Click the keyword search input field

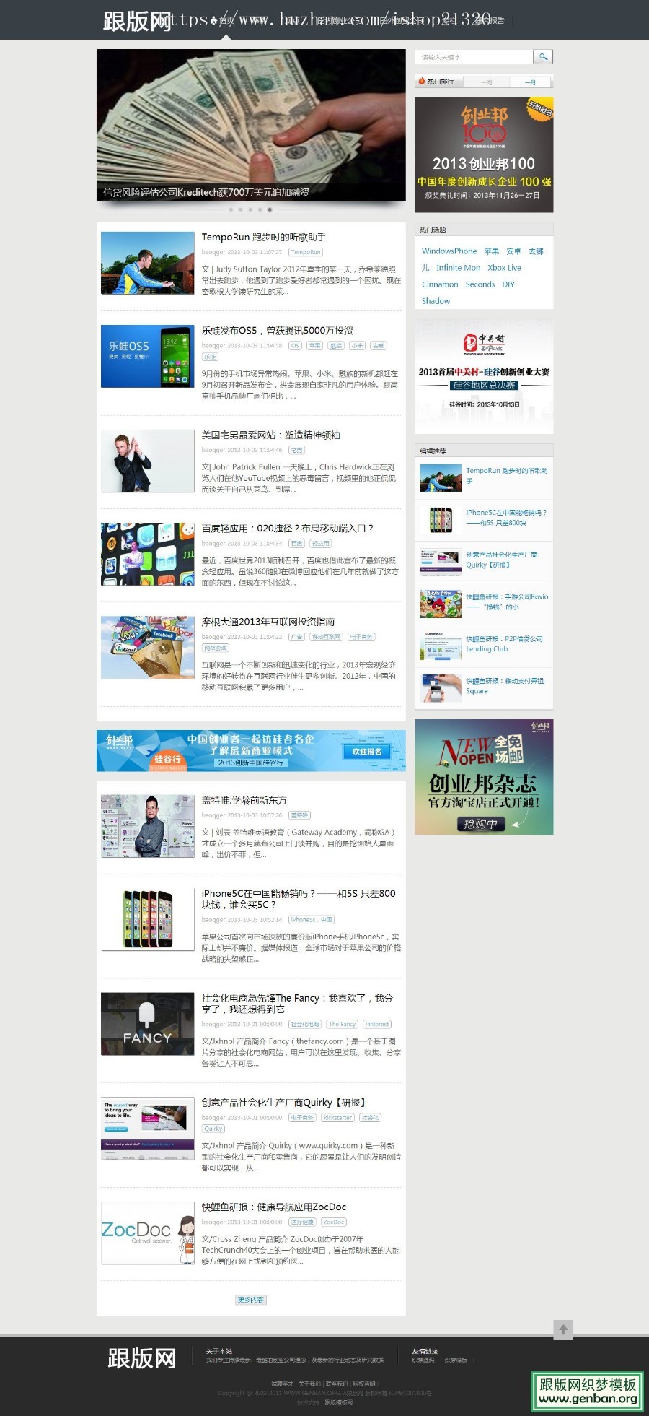[x=474, y=56]
